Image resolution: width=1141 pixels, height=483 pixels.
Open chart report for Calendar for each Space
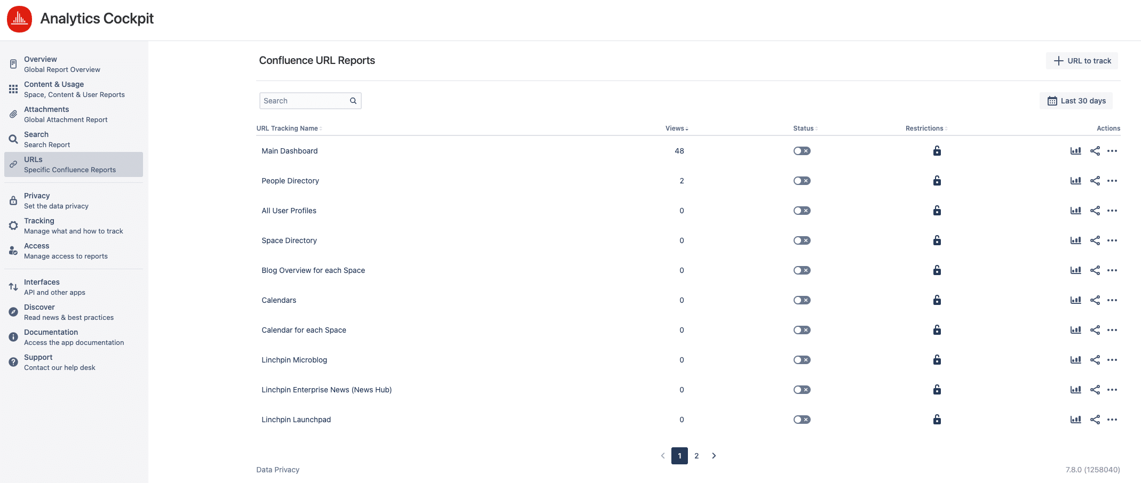(x=1076, y=330)
